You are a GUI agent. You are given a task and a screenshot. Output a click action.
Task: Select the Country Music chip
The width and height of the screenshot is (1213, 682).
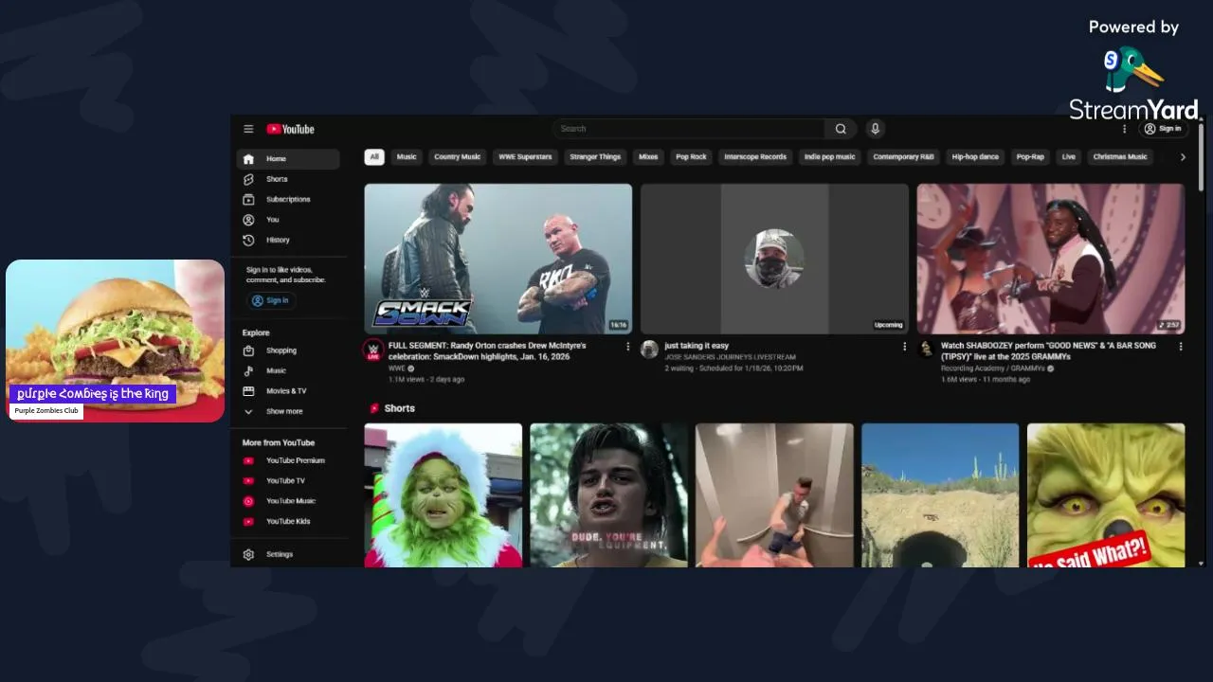coord(458,157)
